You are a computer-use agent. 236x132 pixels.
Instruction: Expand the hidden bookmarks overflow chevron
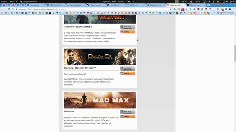[214, 13]
